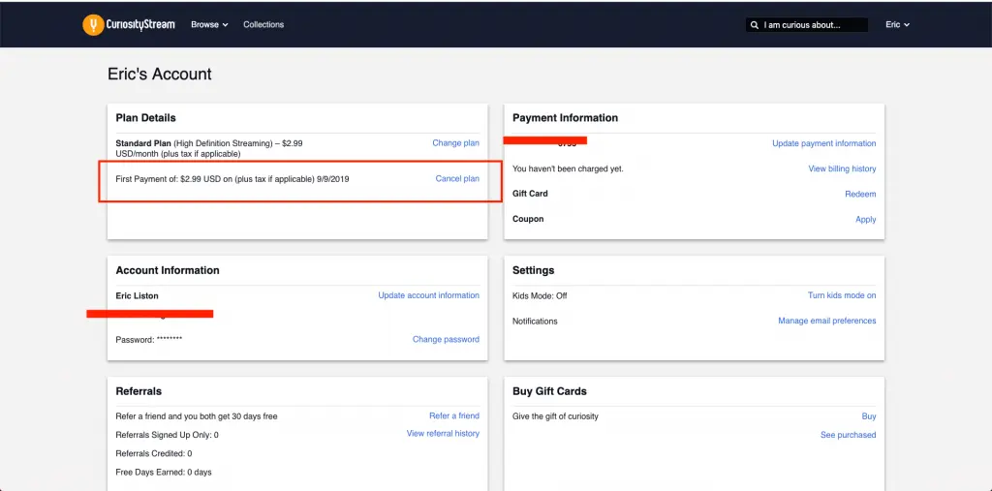Click the Settings card heading
The image size is (992, 491).
tap(534, 270)
